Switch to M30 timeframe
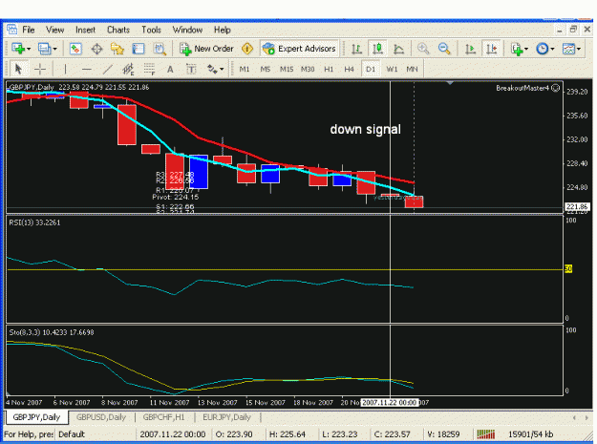This screenshot has width=597, height=444. (x=308, y=70)
